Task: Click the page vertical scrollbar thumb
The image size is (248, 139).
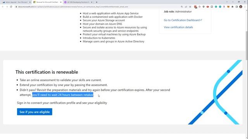Action: click(x=246, y=46)
